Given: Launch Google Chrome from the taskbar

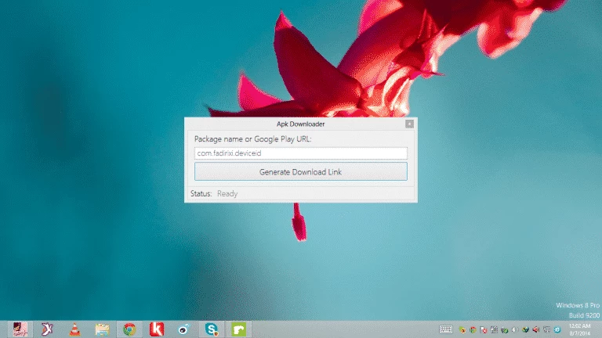Looking at the screenshot, I should point(129,329).
